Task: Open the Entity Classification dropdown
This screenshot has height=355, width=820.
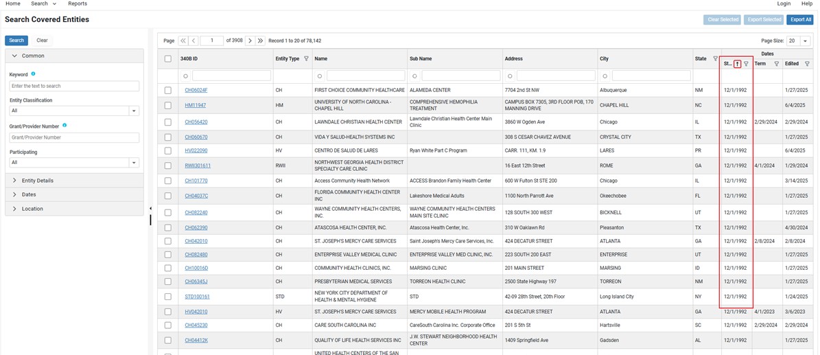Action: coord(134,111)
